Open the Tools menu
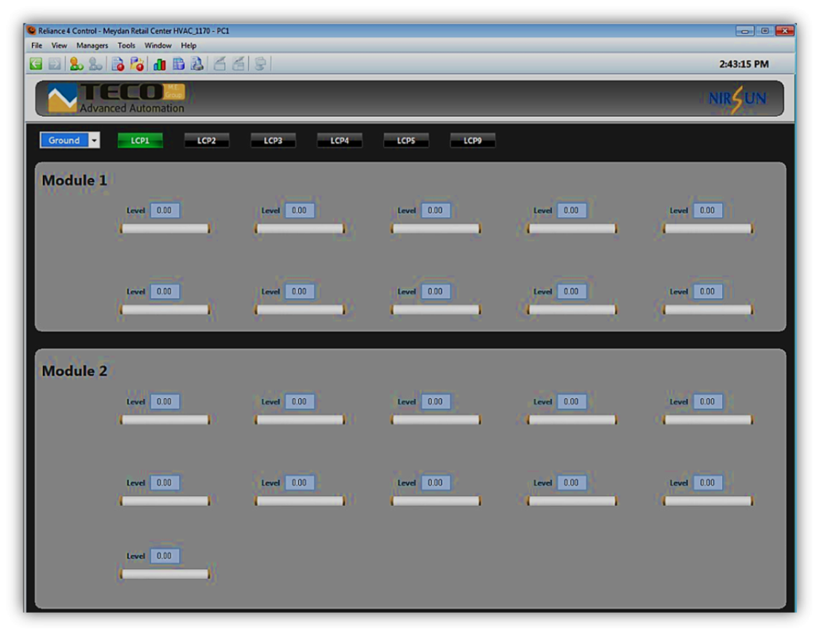The height and width of the screenshot is (636, 820). pyautogui.click(x=126, y=45)
